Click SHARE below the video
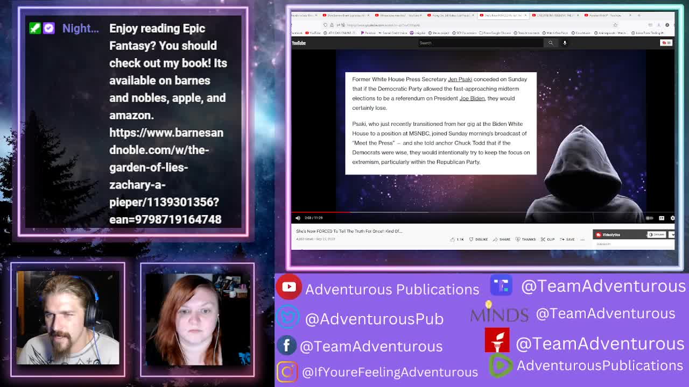 coord(502,239)
